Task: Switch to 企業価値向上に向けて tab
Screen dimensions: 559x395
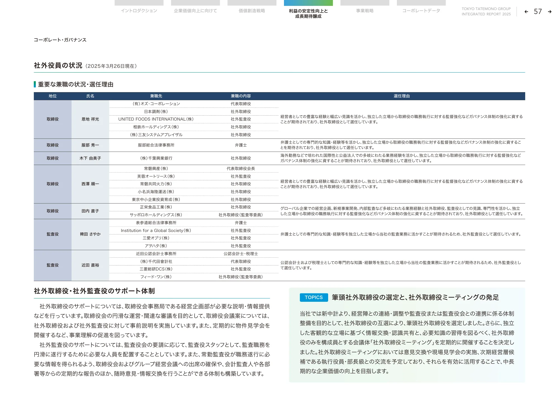Action: [x=195, y=11]
